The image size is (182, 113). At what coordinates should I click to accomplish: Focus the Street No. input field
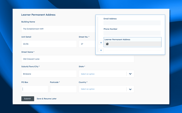87,44
